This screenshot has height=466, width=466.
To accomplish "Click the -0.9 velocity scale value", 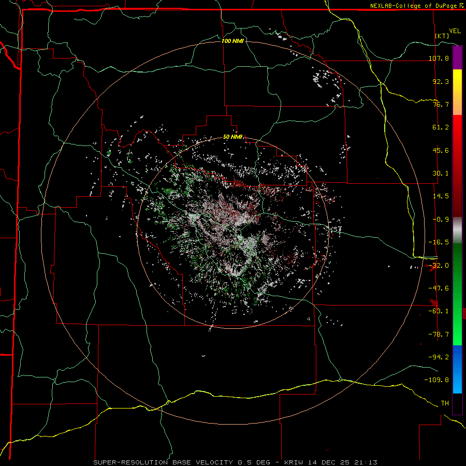I will 441,220.
